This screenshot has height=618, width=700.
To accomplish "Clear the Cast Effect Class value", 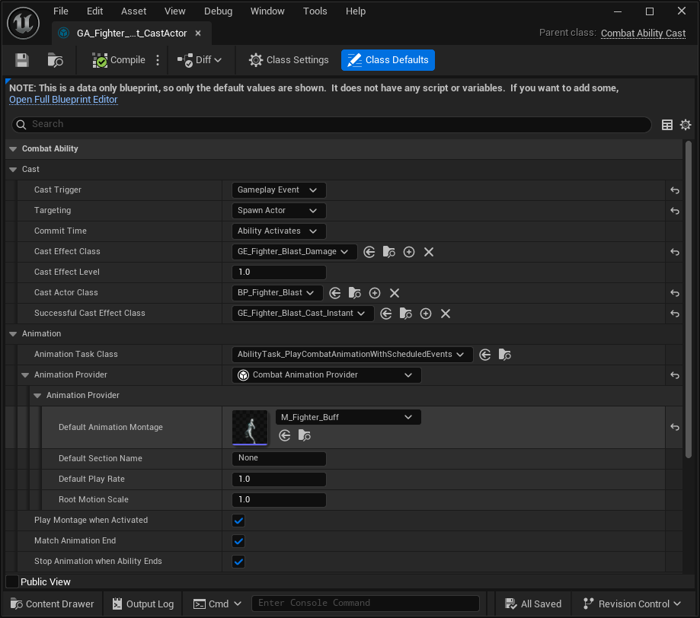I will tap(429, 252).
